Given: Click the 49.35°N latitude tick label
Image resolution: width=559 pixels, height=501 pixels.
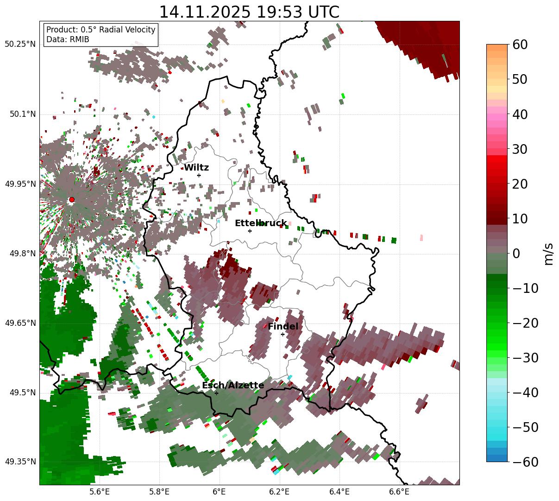Looking at the screenshot, I should coord(20,462).
